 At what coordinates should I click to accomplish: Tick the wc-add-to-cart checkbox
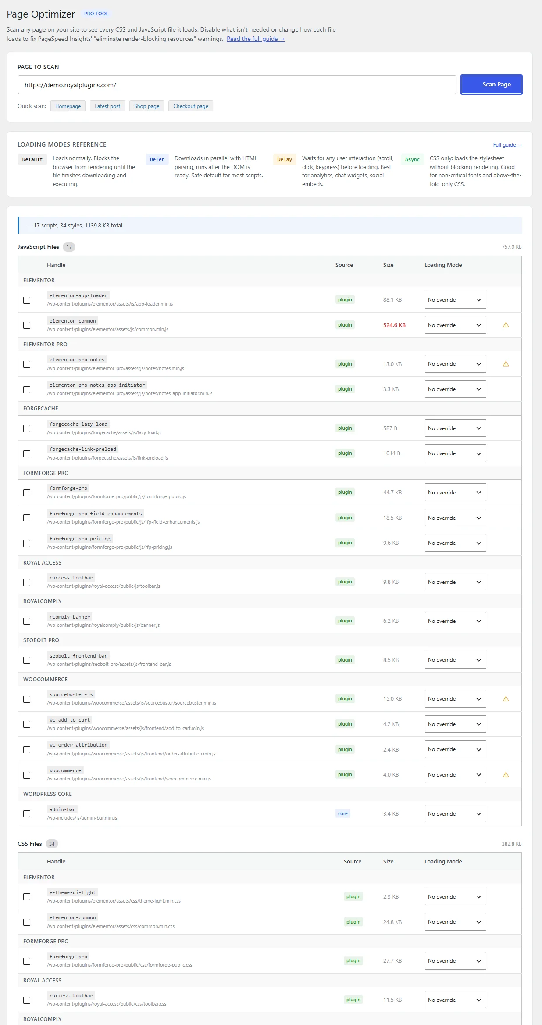[27, 724]
